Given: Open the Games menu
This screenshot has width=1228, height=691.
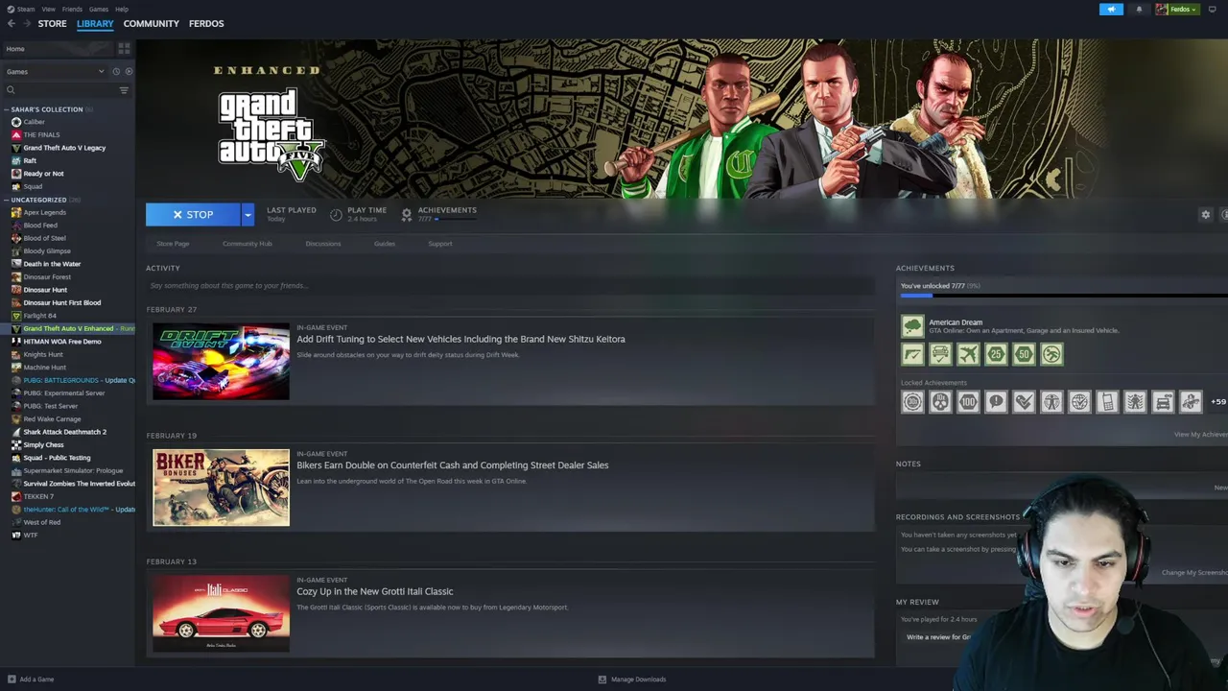Looking at the screenshot, I should (x=99, y=10).
